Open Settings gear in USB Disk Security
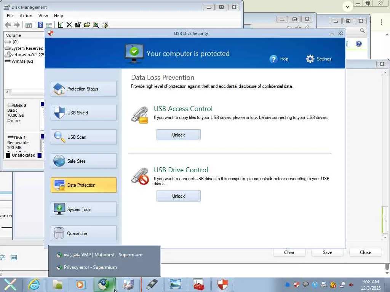The width and height of the screenshot is (390, 292). (x=319, y=59)
